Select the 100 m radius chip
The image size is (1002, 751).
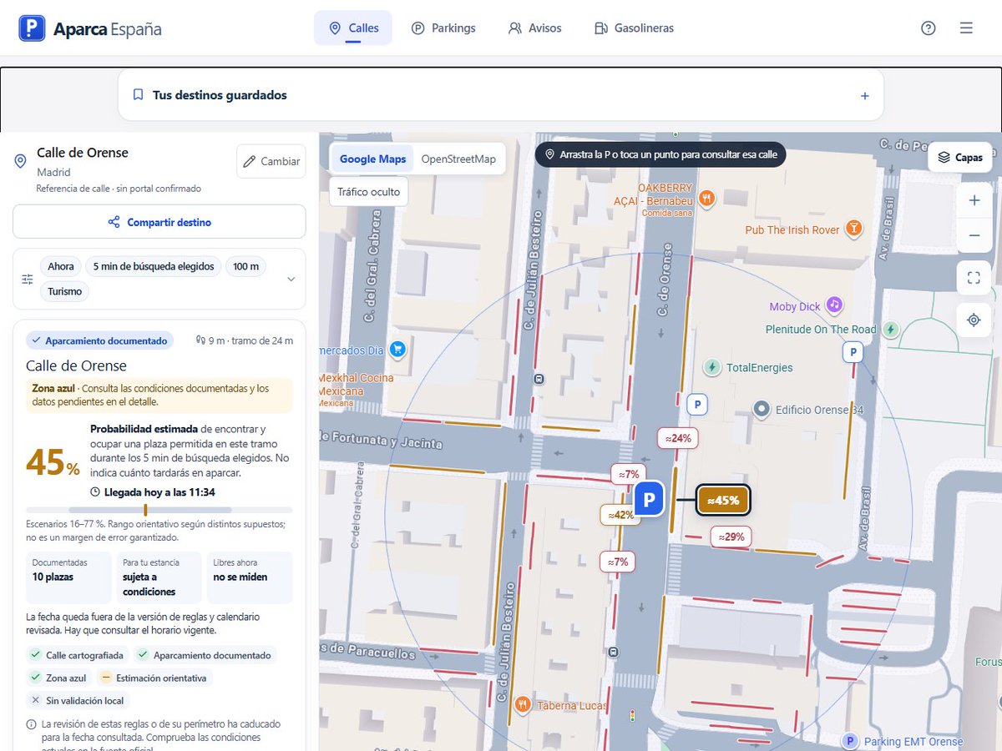click(x=245, y=267)
